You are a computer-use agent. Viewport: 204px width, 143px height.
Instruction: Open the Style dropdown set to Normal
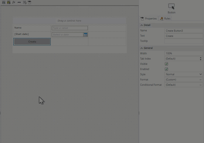tap(184, 74)
